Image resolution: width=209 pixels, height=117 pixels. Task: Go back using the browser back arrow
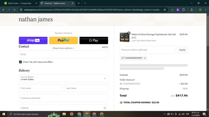(4, 10)
